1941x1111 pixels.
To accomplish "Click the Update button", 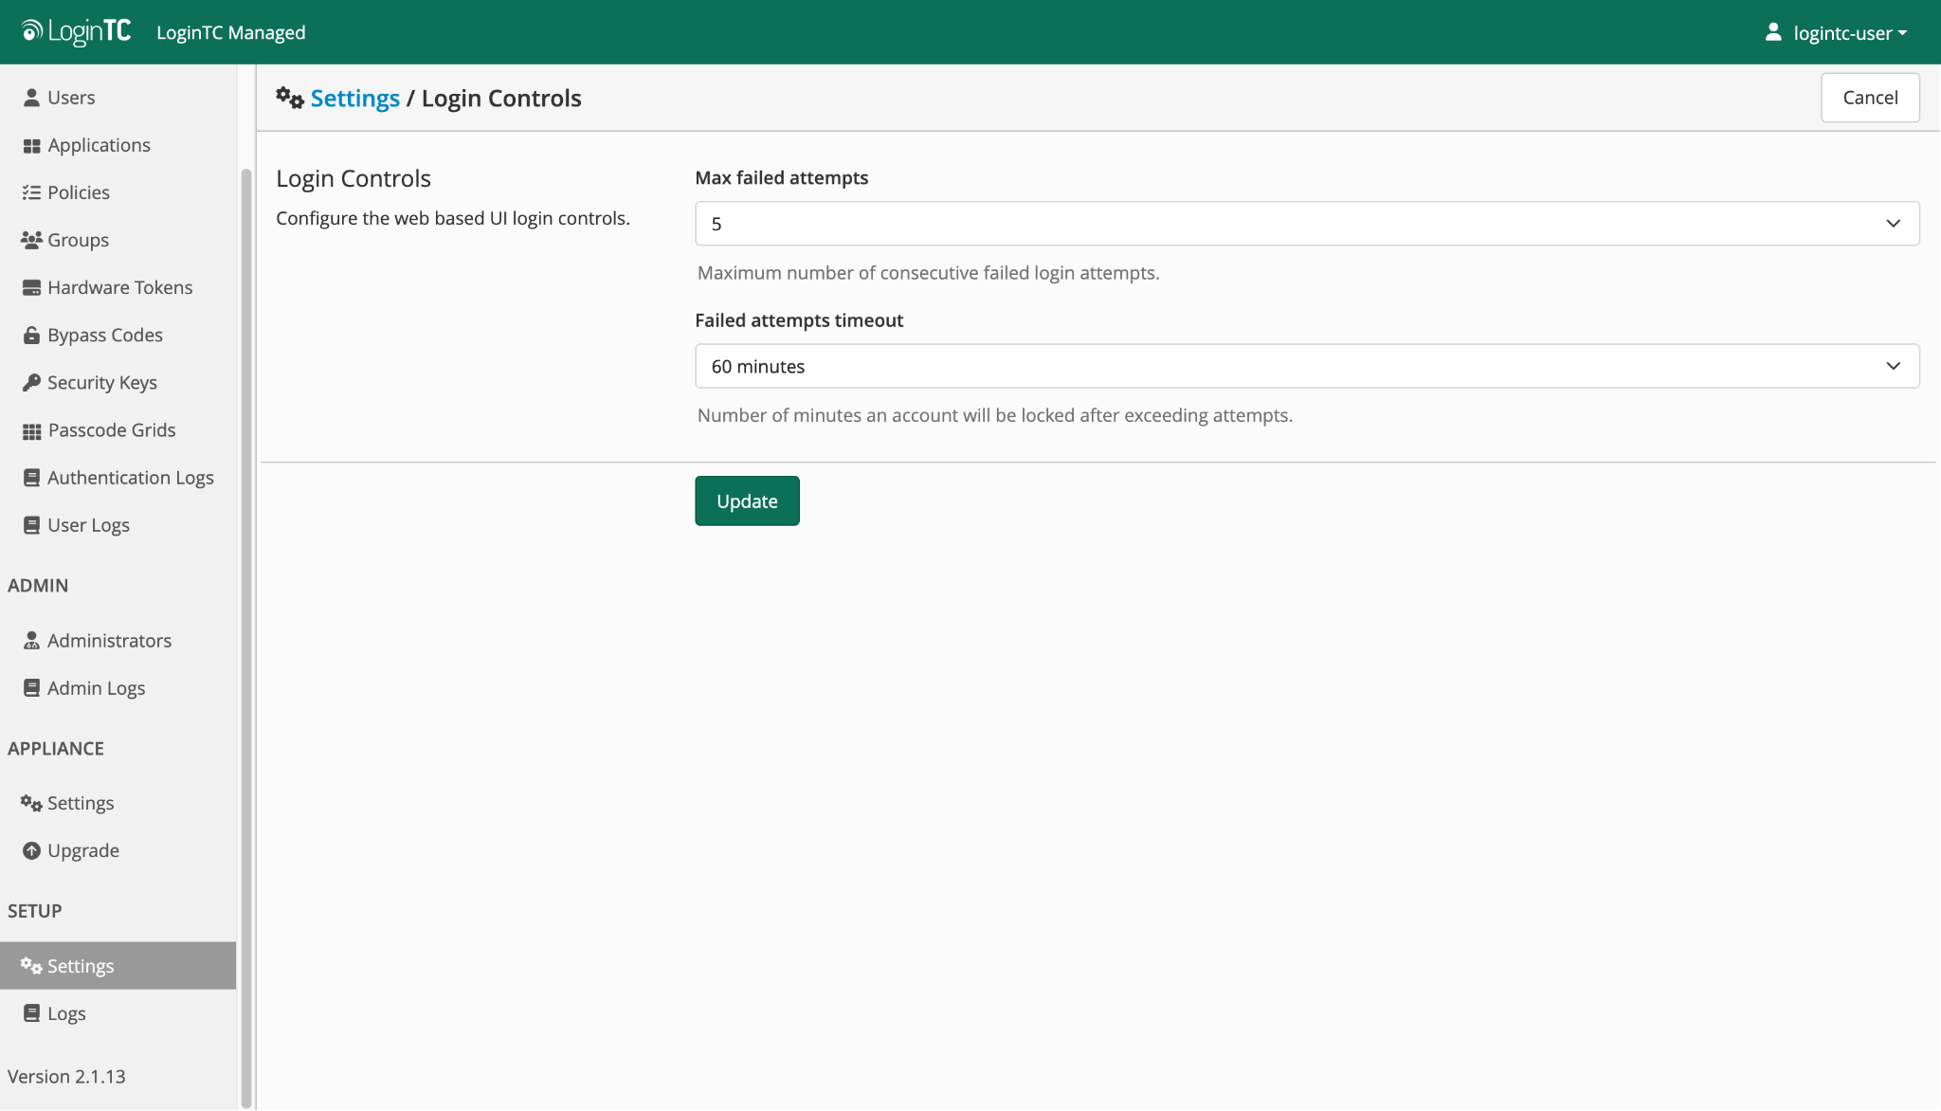I will point(747,501).
